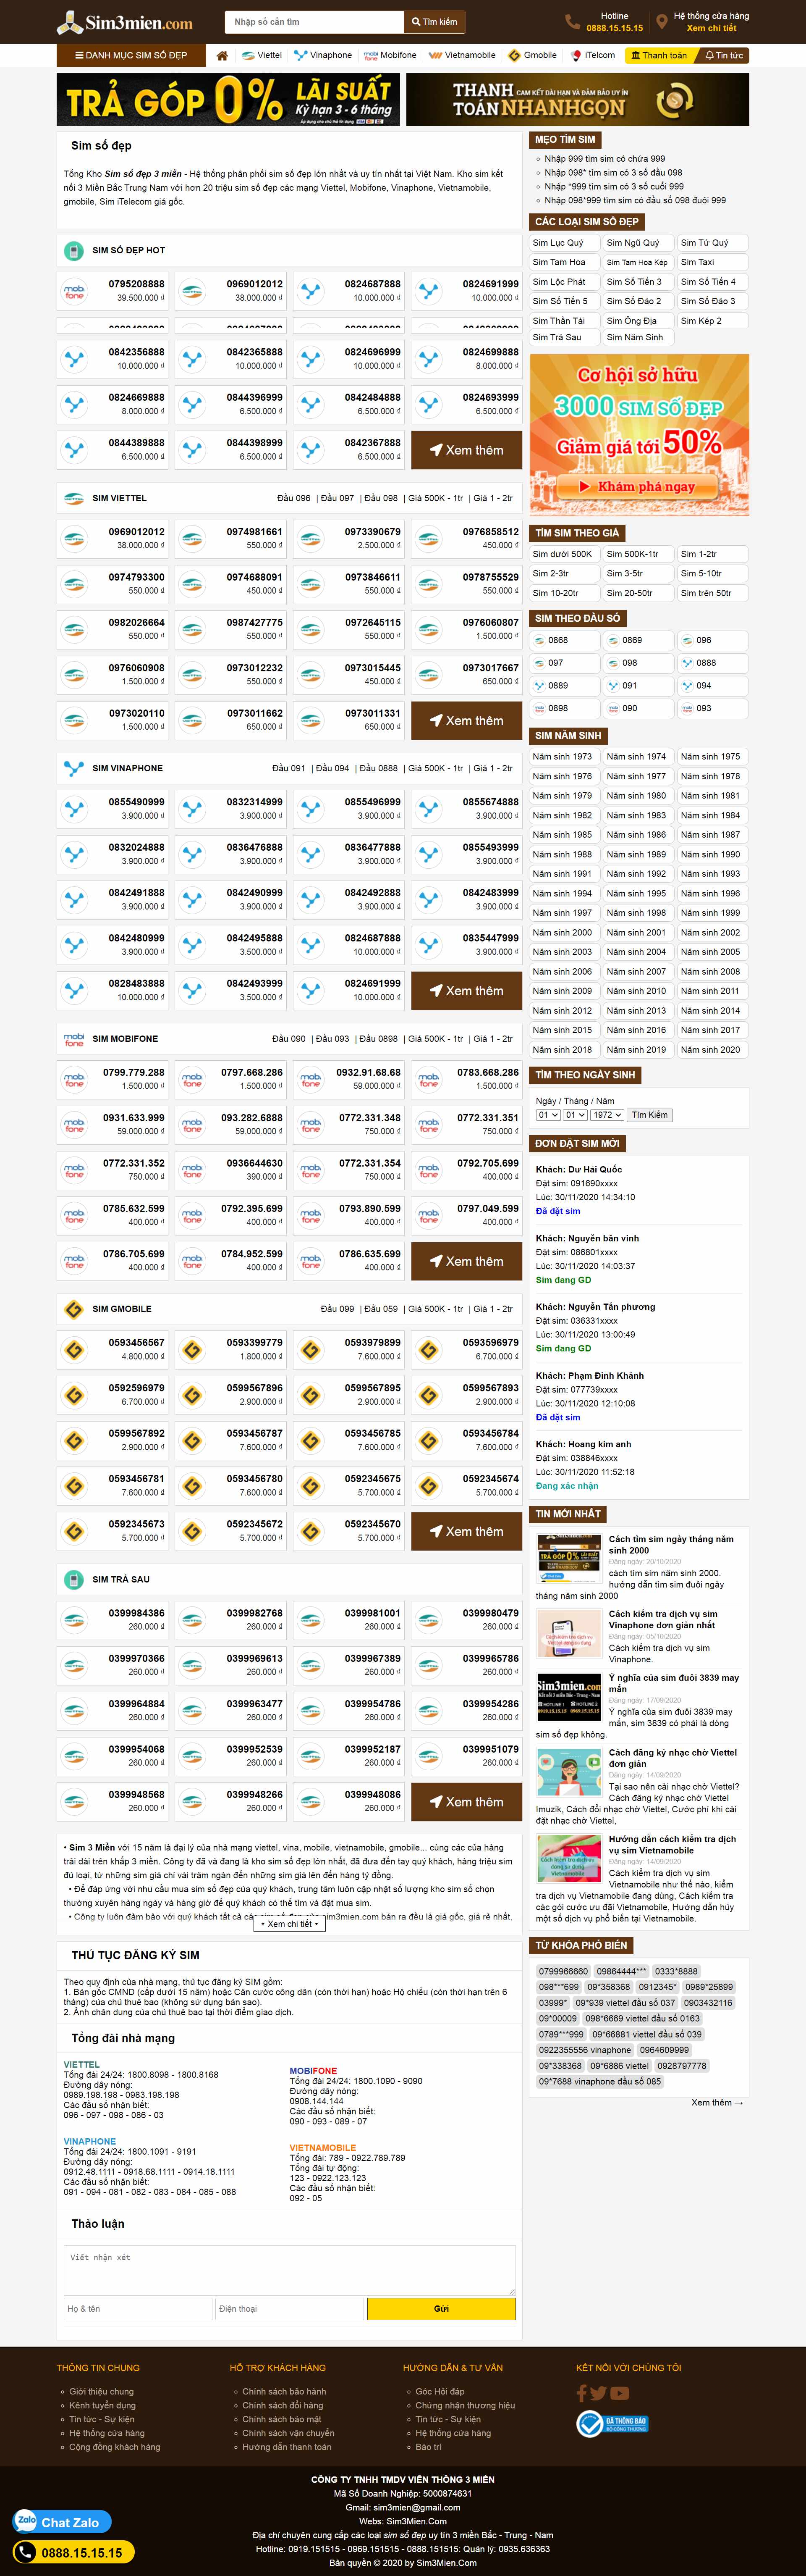
Task: Click the Viết nhận xét comment textarea
Action: [290, 2270]
